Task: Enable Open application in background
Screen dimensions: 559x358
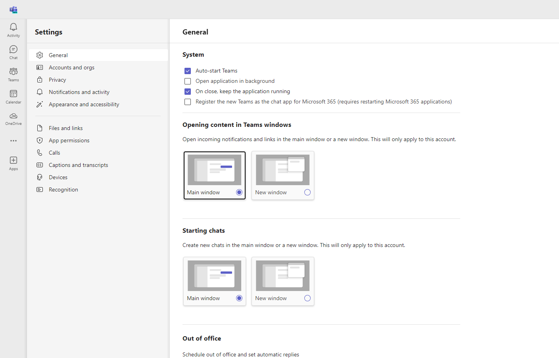Action: pyautogui.click(x=188, y=81)
